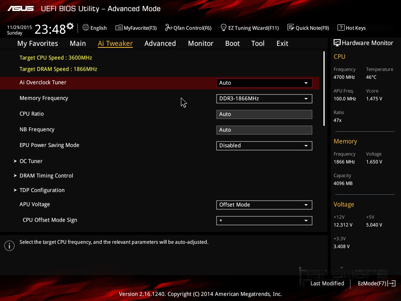Launch Qfan Control(F6)
401x301 pixels.
(x=188, y=28)
